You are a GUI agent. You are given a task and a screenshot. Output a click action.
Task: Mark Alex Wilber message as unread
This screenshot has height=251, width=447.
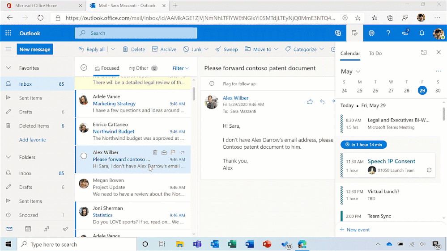164,152
